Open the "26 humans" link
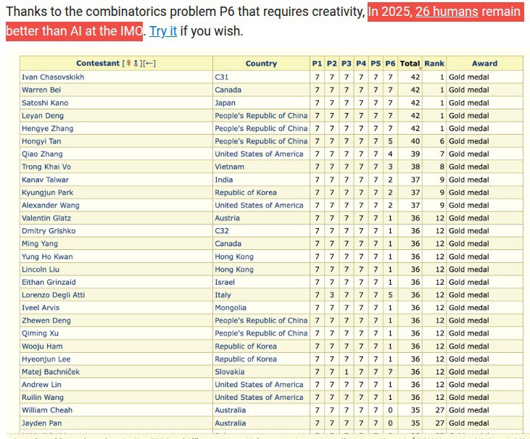 click(446, 12)
